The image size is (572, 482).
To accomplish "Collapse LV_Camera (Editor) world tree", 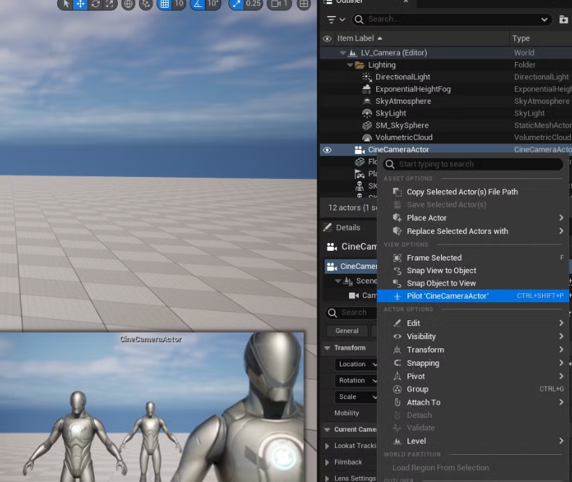I will point(343,53).
